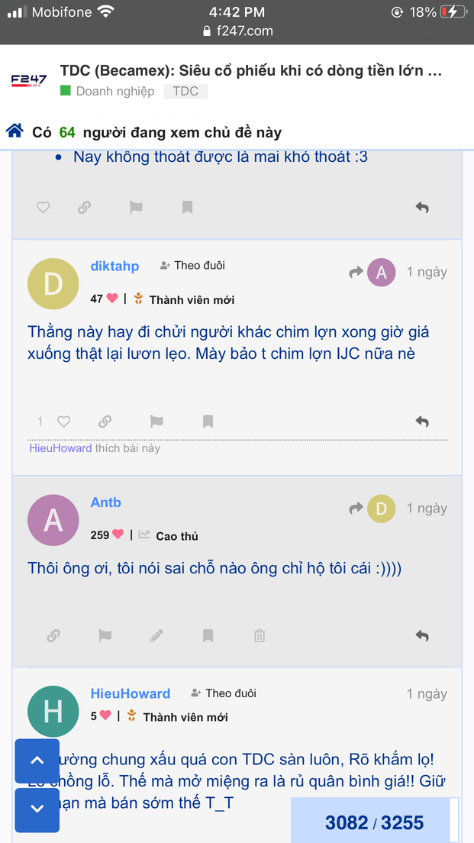Image resolution: width=474 pixels, height=843 pixels.
Task: Copy share link of Antb's post
Action: pos(53,635)
